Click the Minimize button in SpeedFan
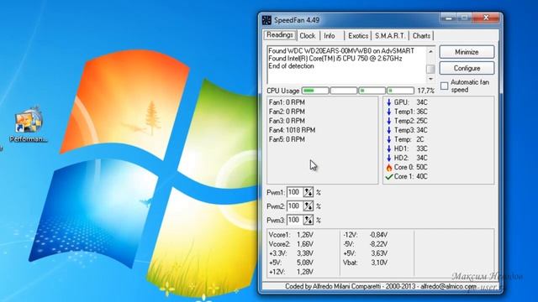 point(467,52)
